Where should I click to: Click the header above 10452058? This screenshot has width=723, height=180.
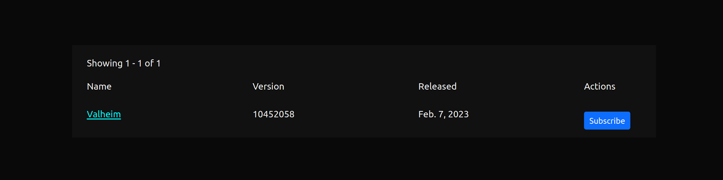[268, 86]
